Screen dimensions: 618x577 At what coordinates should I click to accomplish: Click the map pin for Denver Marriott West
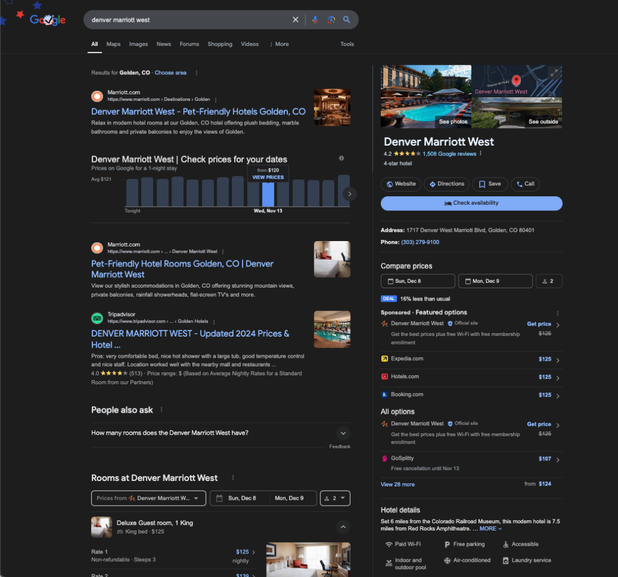click(517, 80)
